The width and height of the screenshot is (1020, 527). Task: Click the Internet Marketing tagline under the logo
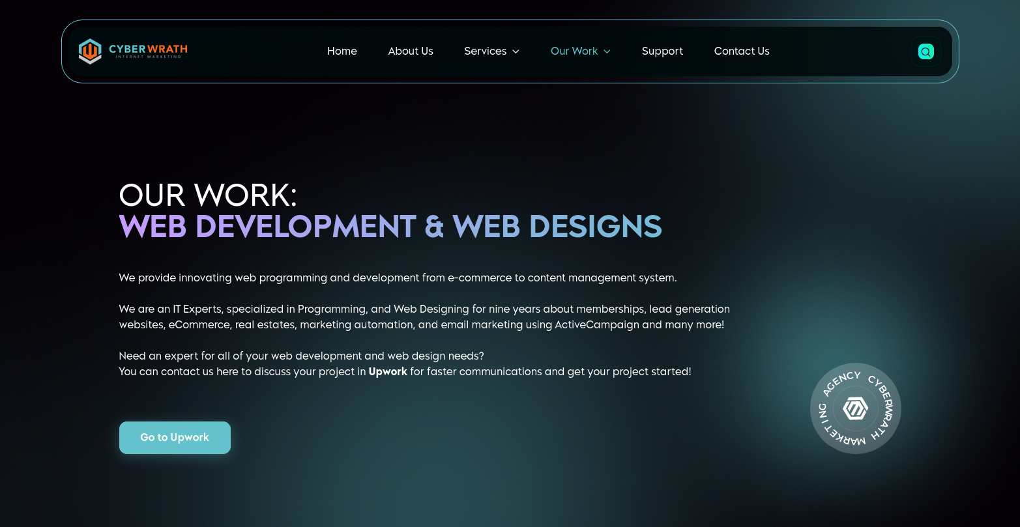[148, 57]
